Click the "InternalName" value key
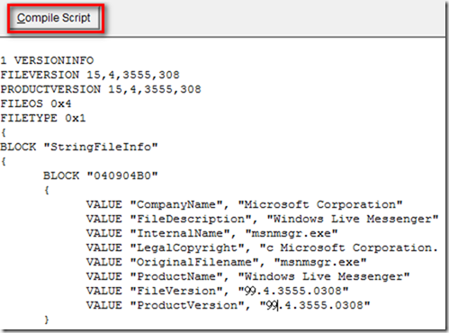The image size is (449, 333). click(180, 233)
